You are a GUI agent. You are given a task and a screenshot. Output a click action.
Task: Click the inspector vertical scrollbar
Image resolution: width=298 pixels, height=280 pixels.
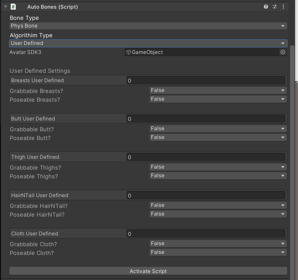tap(292, 139)
